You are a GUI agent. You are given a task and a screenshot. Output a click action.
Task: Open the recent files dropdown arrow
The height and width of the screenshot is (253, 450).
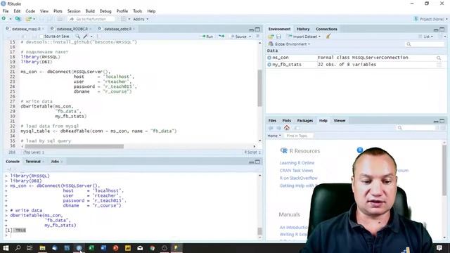[34, 19]
